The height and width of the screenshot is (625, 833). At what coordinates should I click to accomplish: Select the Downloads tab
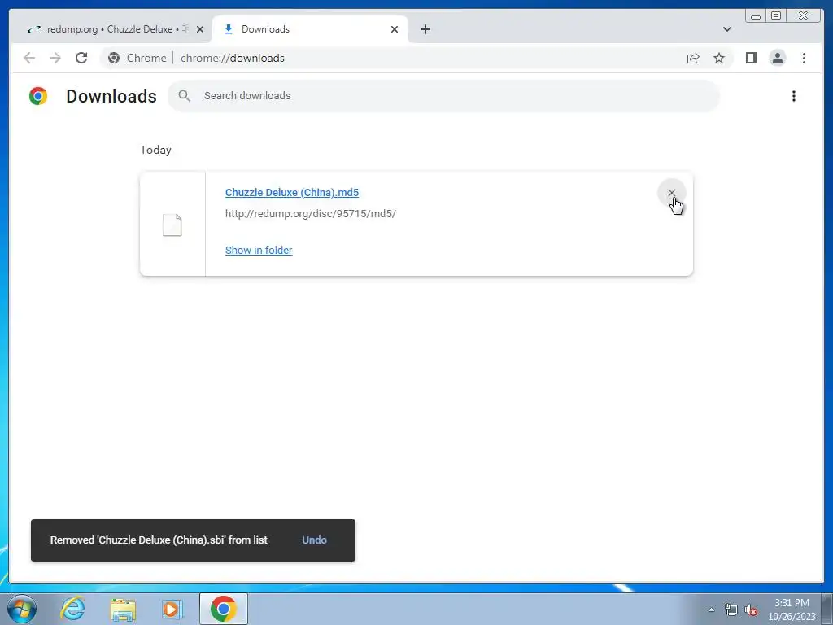(310, 29)
